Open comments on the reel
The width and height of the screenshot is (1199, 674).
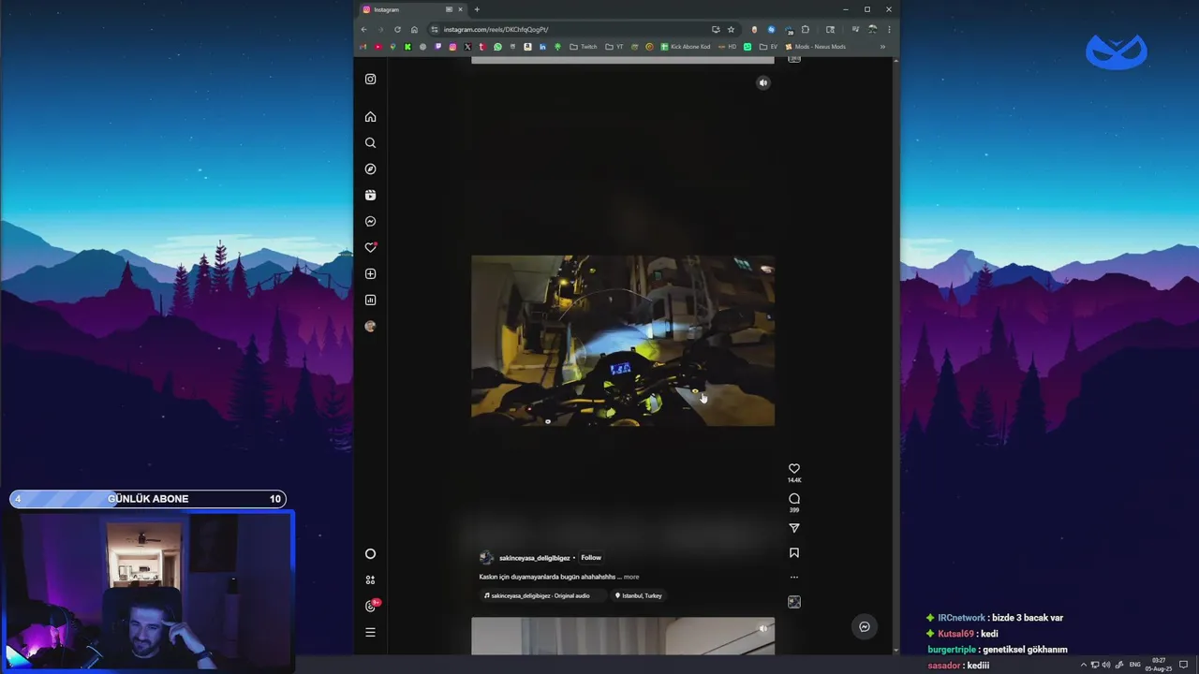coord(793,499)
